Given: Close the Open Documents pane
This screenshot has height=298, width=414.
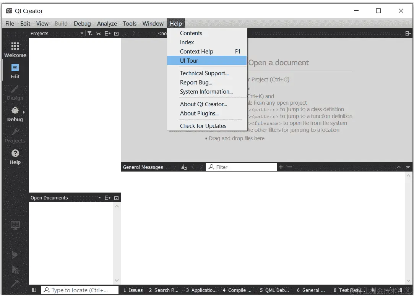Looking at the screenshot, I should click(117, 198).
